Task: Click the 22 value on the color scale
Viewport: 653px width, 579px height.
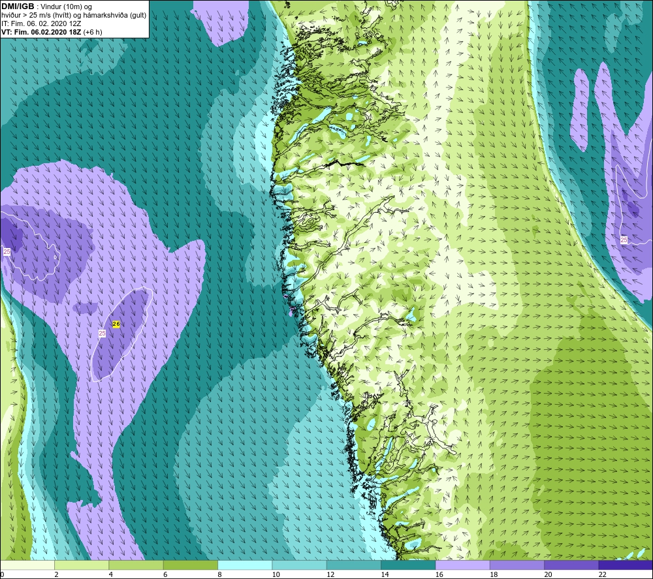Action: (x=603, y=574)
